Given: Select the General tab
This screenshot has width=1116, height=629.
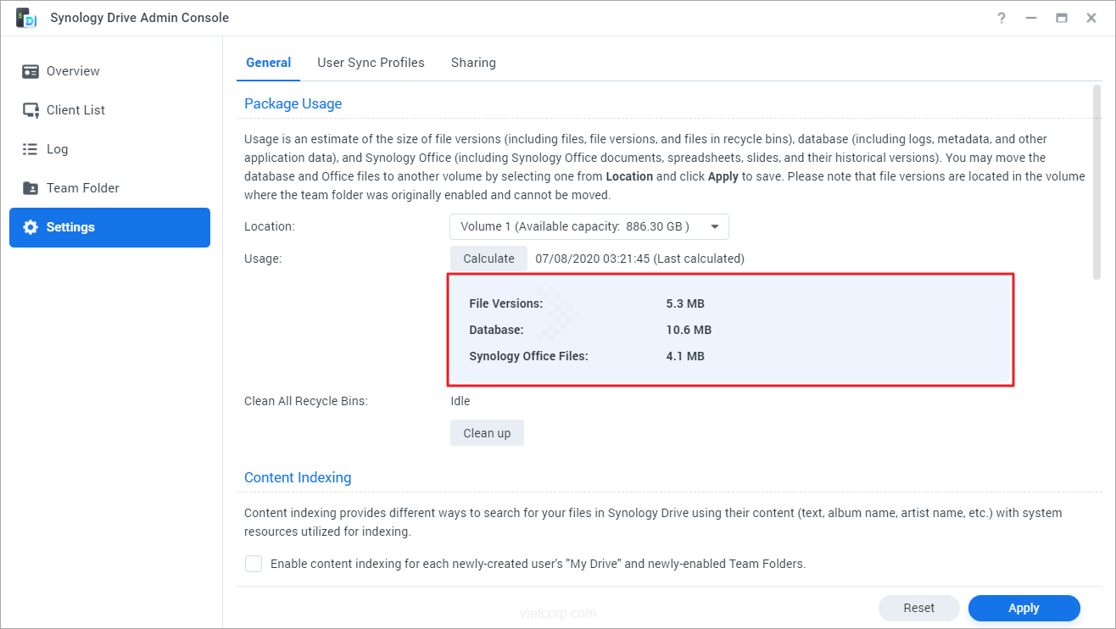Looking at the screenshot, I should [268, 63].
